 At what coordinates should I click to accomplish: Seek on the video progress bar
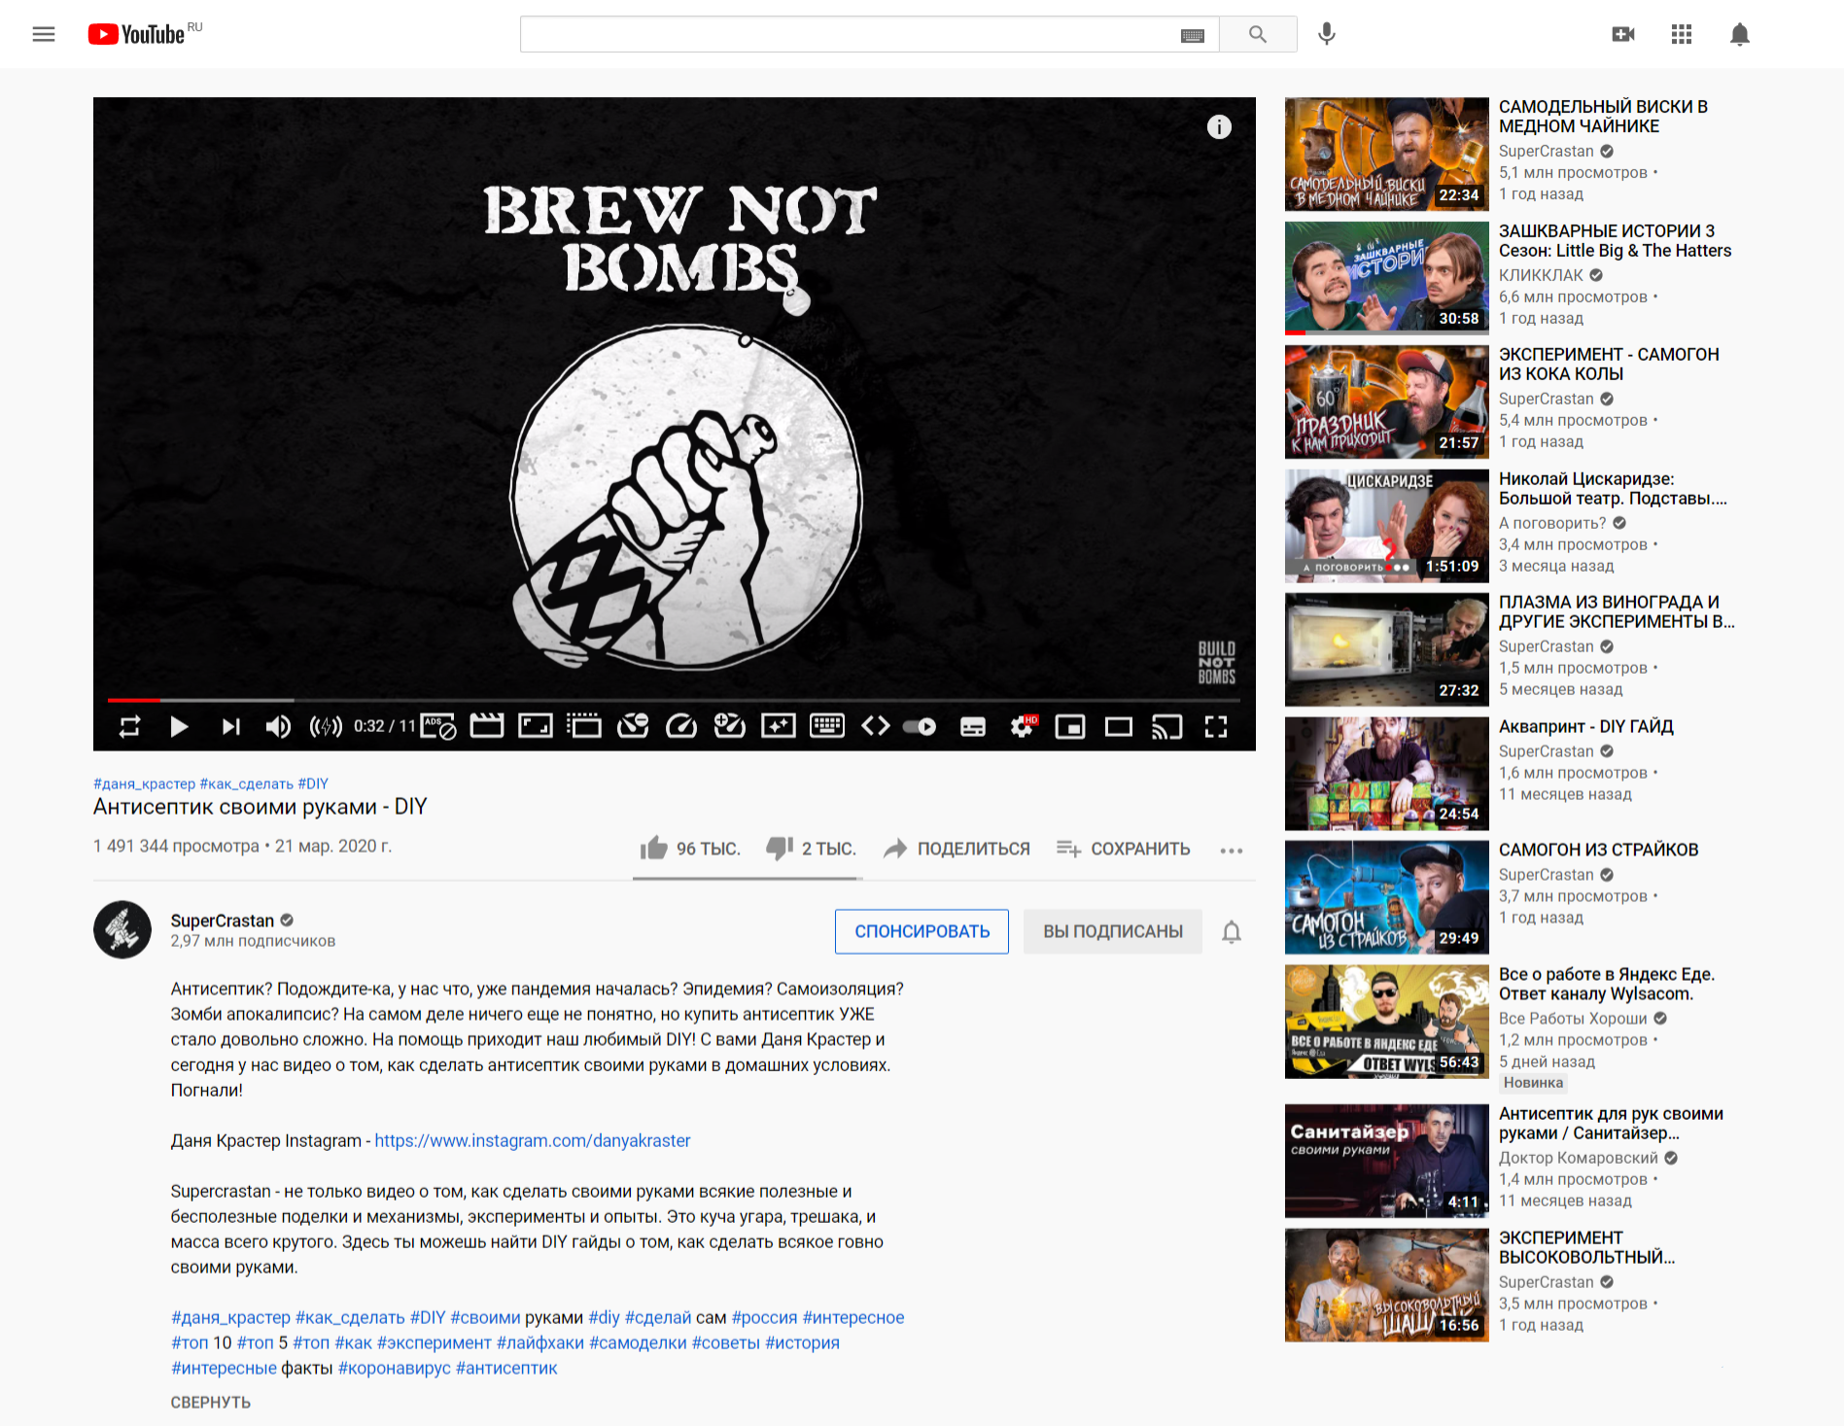[x=674, y=700]
